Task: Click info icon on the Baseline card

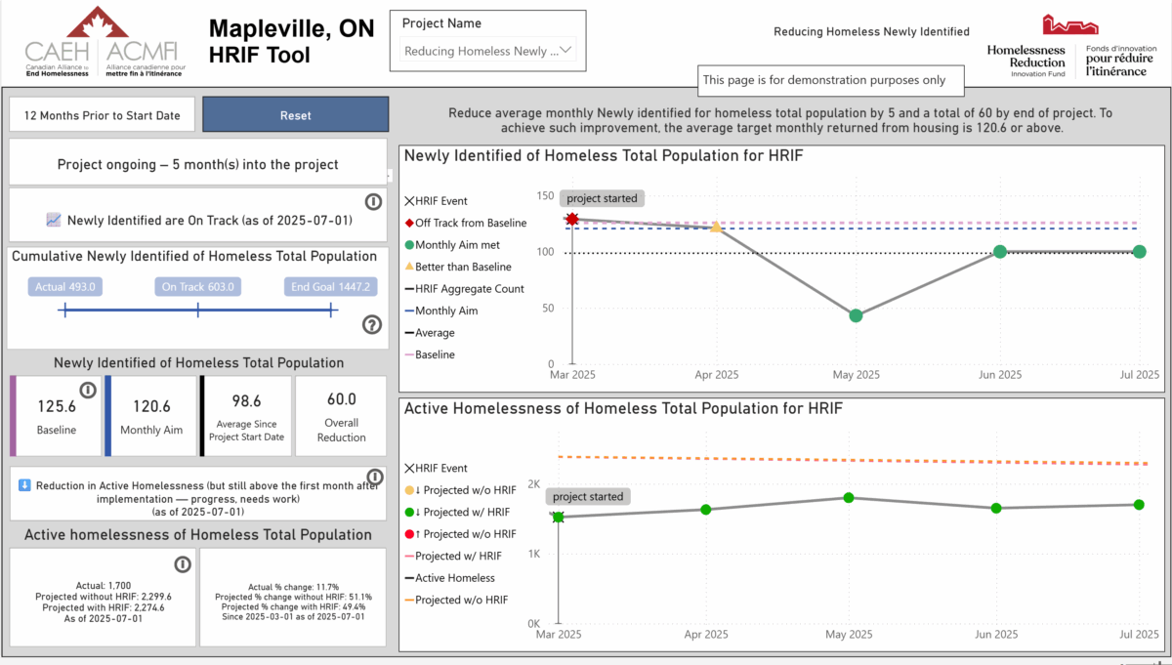Action: click(87, 391)
